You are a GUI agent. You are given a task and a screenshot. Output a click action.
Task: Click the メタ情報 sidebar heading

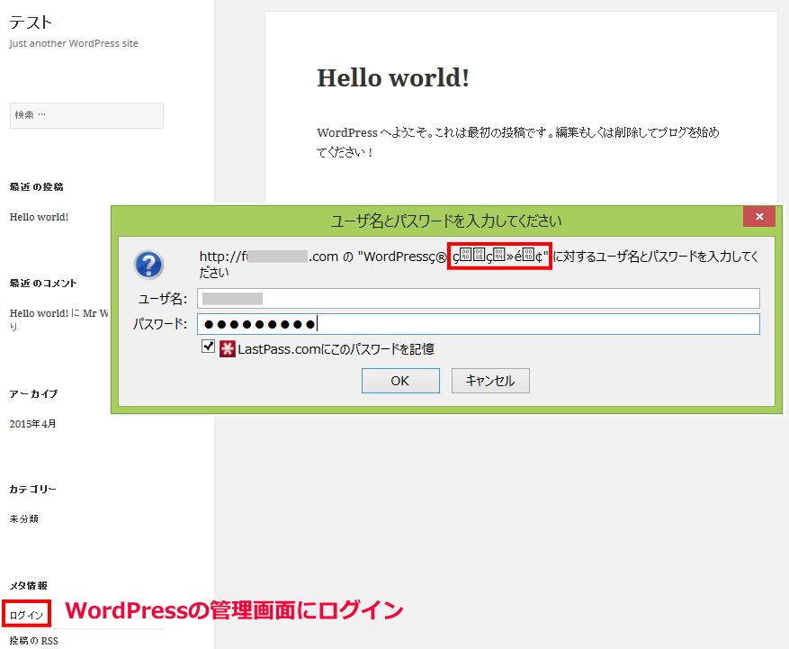(28, 586)
